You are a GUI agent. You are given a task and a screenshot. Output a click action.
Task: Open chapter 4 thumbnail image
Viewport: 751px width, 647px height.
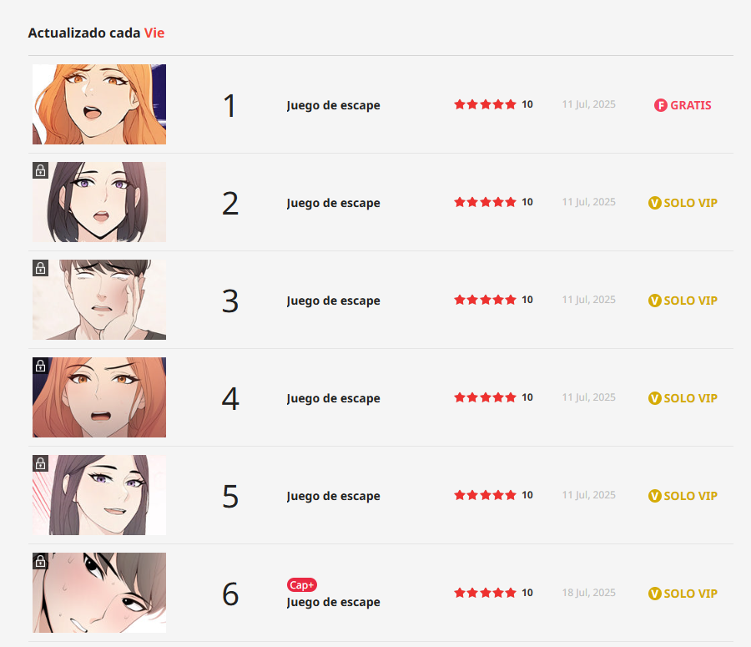(x=99, y=397)
